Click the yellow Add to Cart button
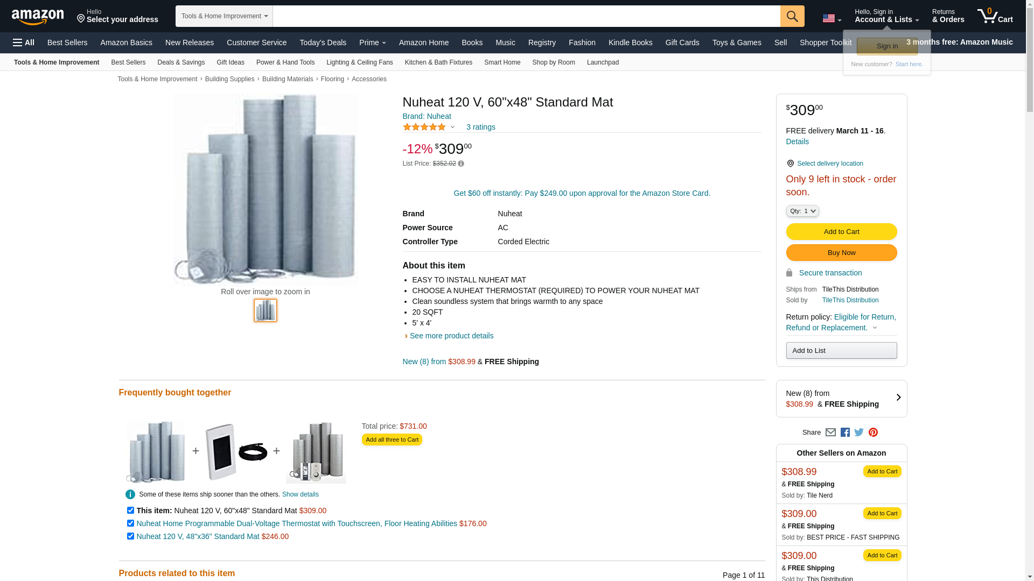The image size is (1034, 581). [841, 232]
